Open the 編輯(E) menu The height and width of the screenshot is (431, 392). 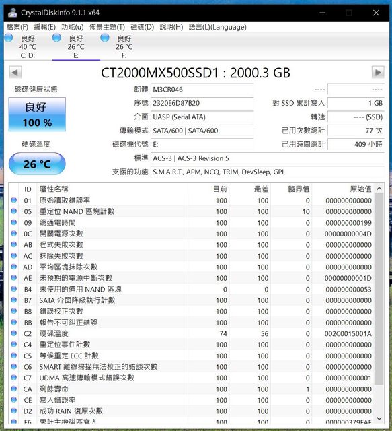[x=45, y=27]
